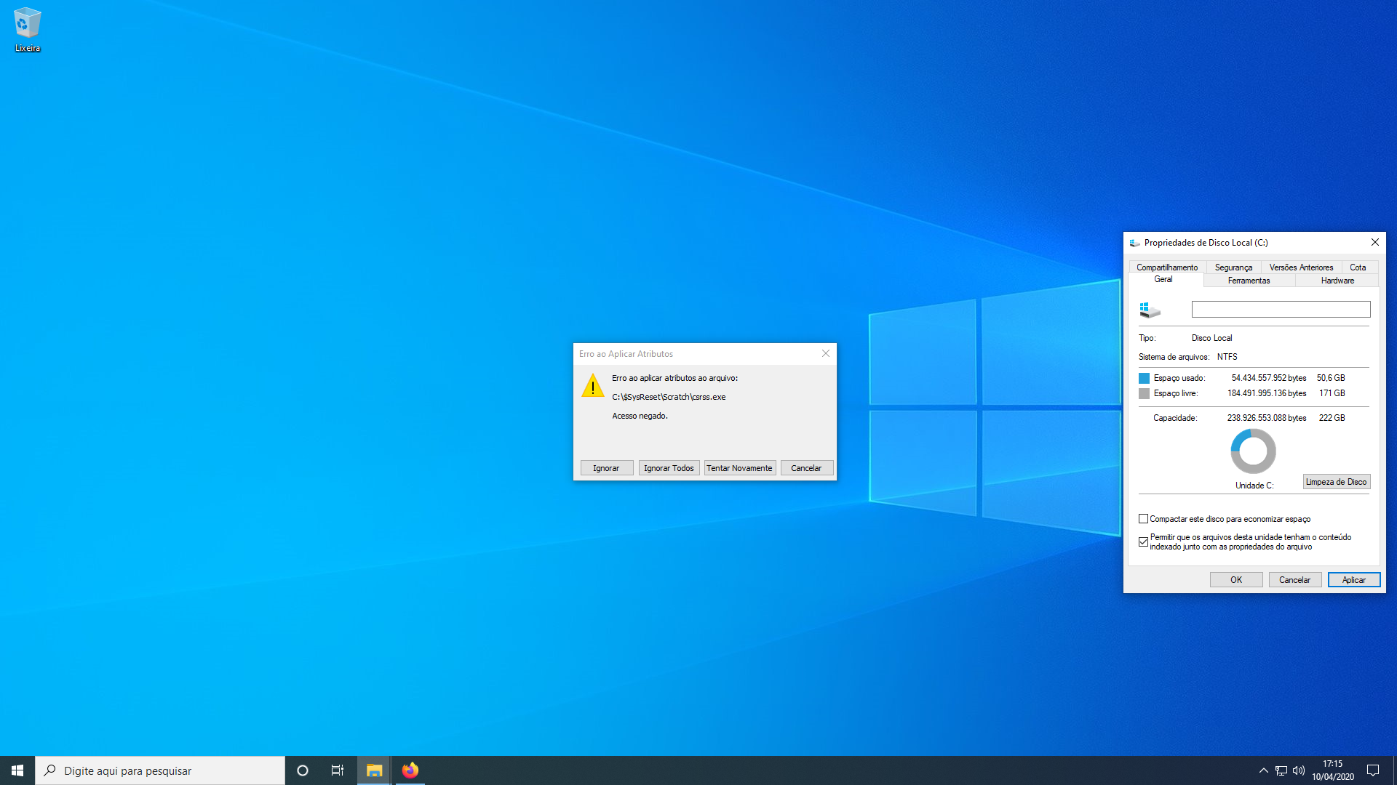This screenshot has width=1397, height=785.
Task: Switch to the Compartilhamento tab
Action: click(1167, 267)
